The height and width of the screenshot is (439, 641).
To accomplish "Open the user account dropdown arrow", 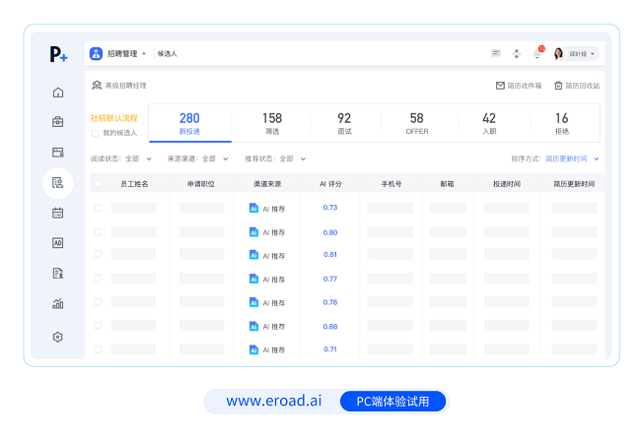I will pyautogui.click(x=593, y=54).
